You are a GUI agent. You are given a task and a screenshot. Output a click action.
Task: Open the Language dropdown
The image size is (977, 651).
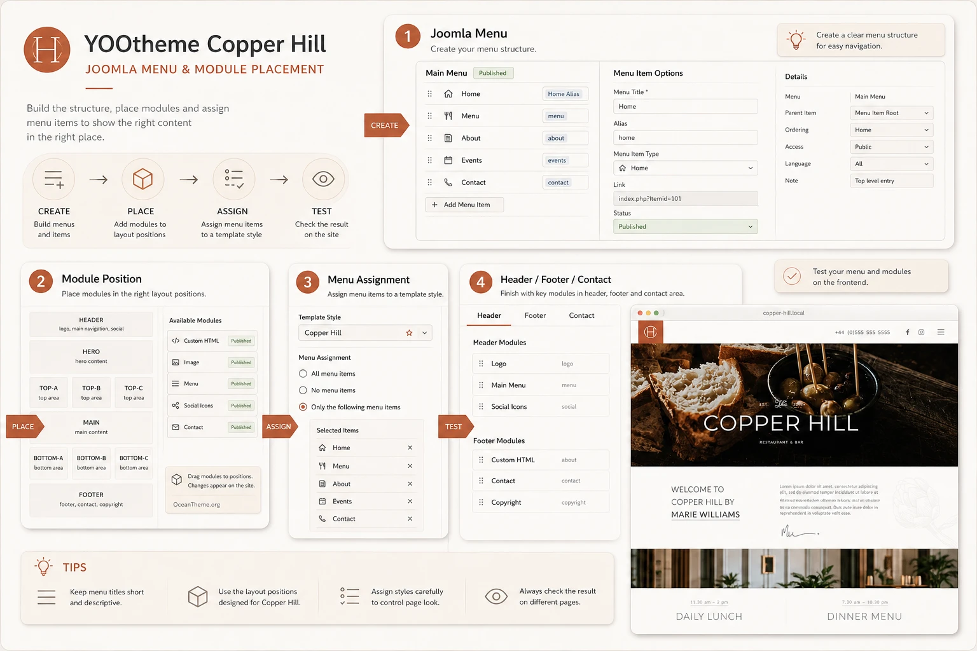point(891,164)
